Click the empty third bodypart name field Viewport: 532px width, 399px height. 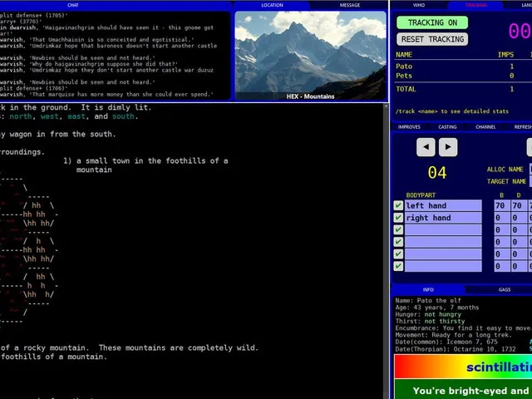[443, 229]
